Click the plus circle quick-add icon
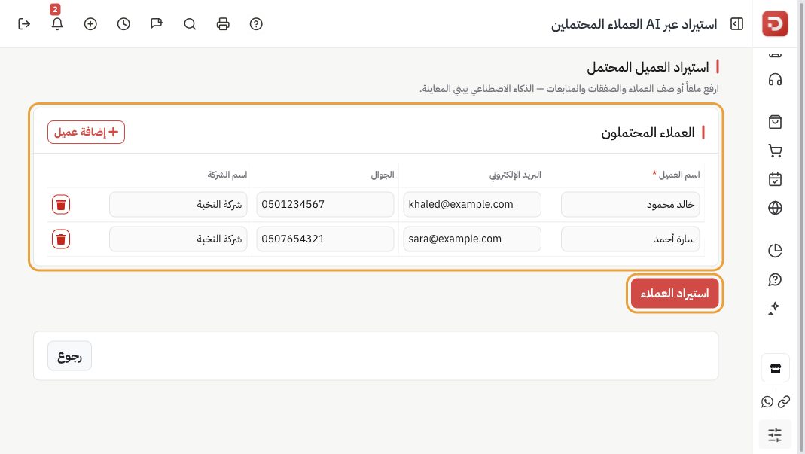The width and height of the screenshot is (805, 454). pyautogui.click(x=90, y=23)
